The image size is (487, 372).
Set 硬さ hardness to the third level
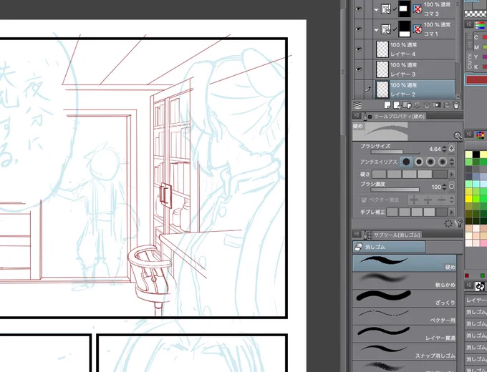[410, 174]
